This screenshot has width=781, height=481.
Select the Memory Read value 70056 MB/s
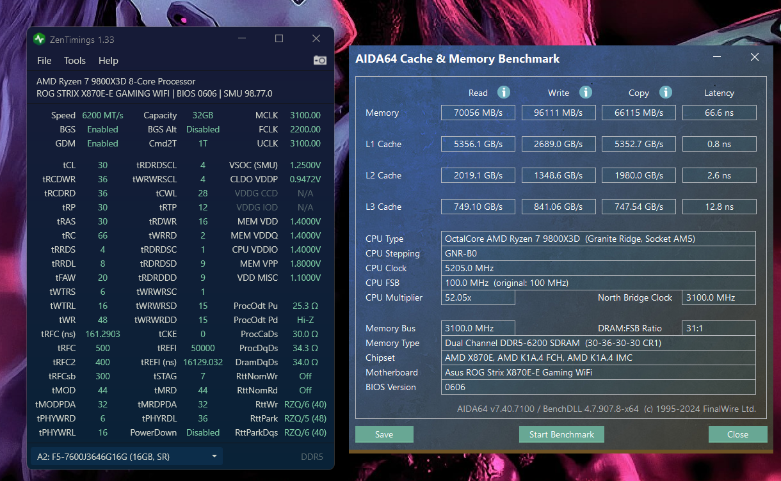pyautogui.click(x=478, y=113)
